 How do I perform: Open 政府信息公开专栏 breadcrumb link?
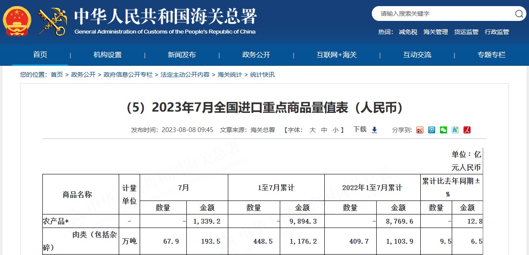(128, 75)
